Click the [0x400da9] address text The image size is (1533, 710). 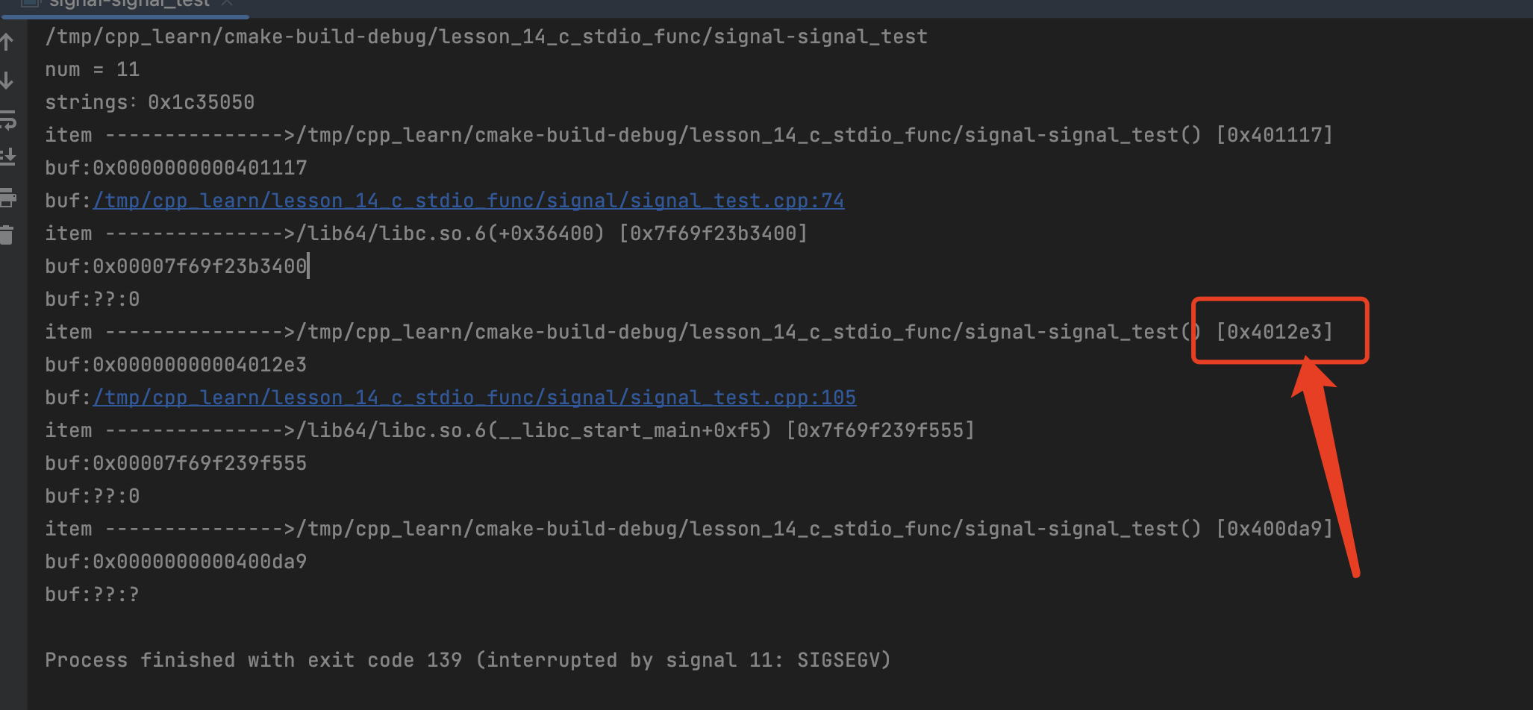click(1274, 529)
